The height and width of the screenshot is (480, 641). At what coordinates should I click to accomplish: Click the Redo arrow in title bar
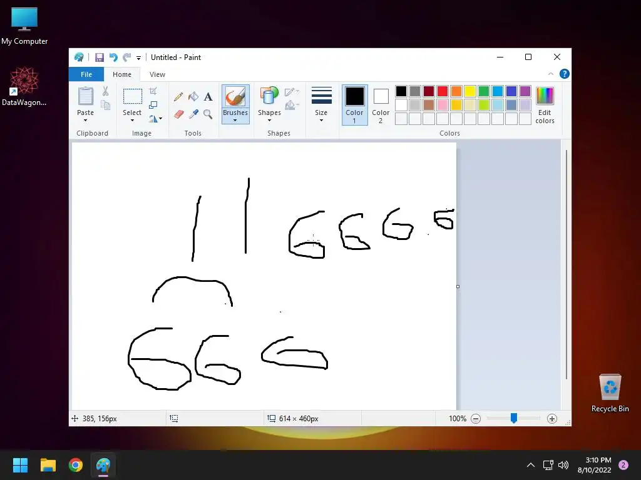[127, 57]
